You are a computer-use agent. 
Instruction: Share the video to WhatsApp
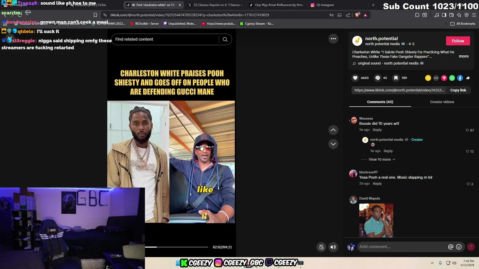(452, 78)
